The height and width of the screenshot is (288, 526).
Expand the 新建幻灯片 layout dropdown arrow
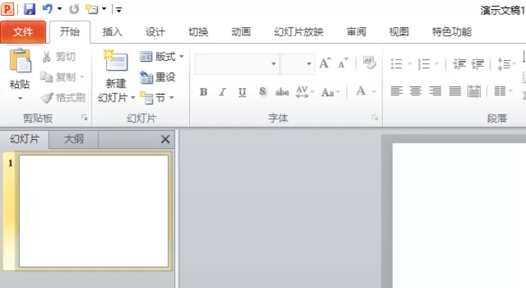click(133, 98)
